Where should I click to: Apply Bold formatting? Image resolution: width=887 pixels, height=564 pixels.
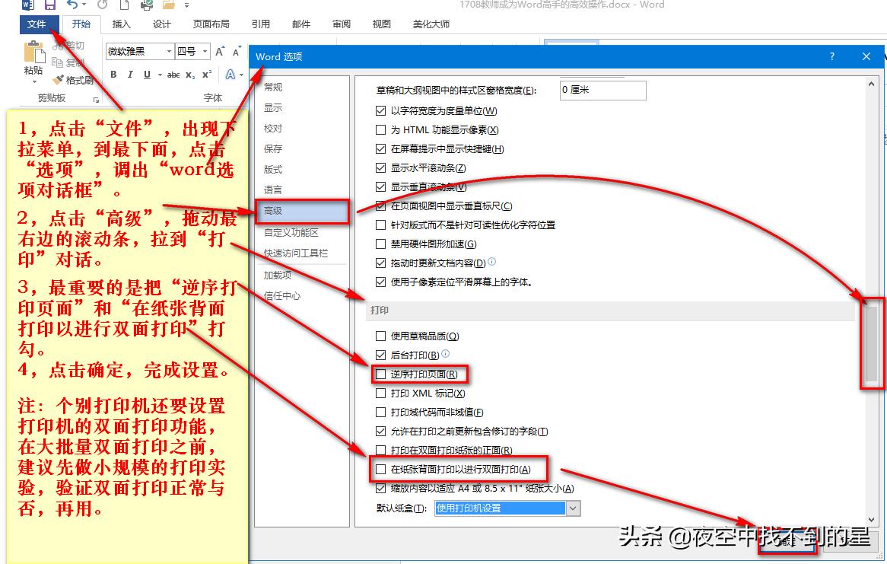113,75
